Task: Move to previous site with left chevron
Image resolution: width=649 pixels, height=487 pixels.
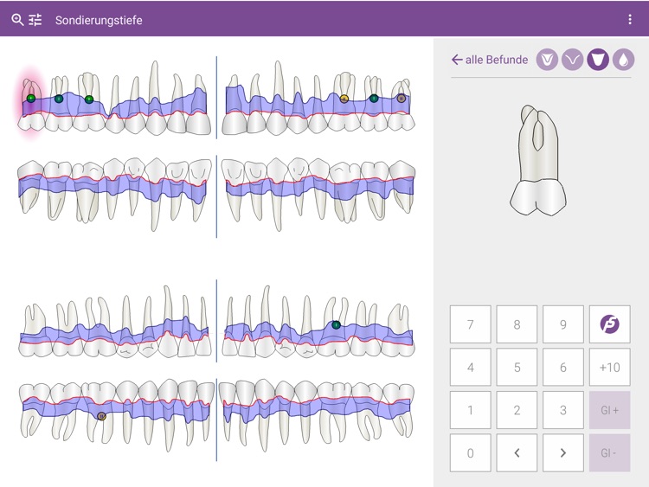Action: point(517,453)
